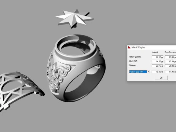This screenshot has width=176, height=132.
Task: Select the highlighted Yellow gold 14K text
Action: (x=138, y=72)
